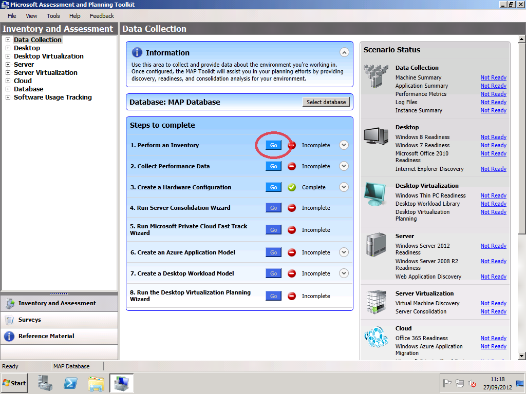The width and height of the screenshot is (526, 394).
Task: Open the File menu
Action: [x=12, y=16]
